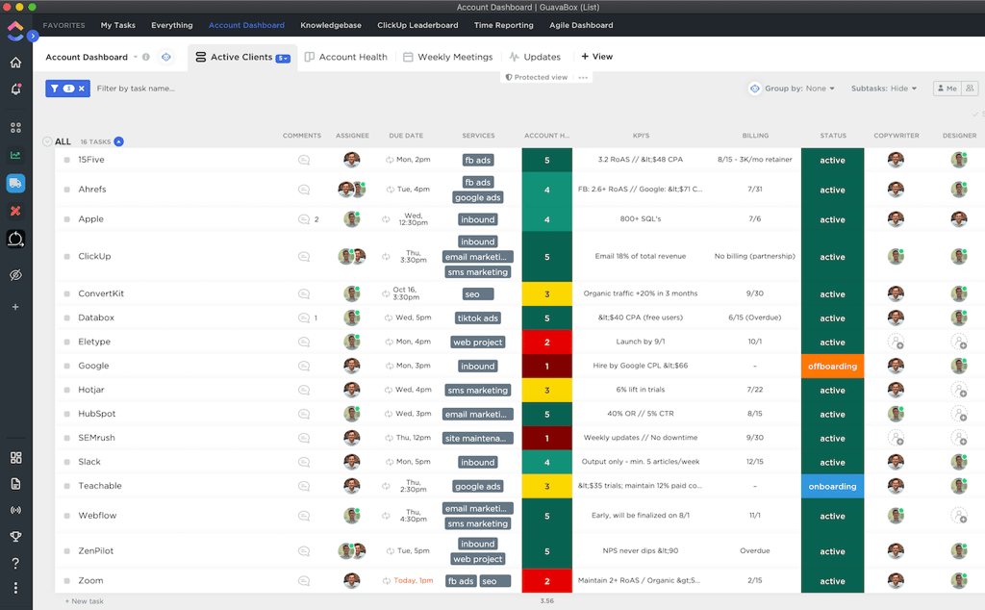This screenshot has width=985, height=610.
Task: Click the blue automation icon beside Account Dashboard
Action: 165,57
